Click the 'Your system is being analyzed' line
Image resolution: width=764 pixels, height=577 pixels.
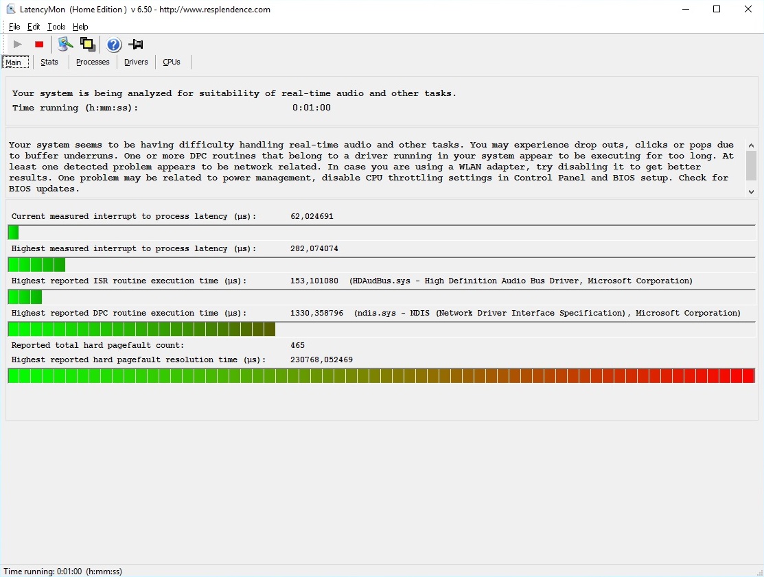pos(234,93)
